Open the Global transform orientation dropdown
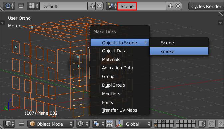 [137, 124]
